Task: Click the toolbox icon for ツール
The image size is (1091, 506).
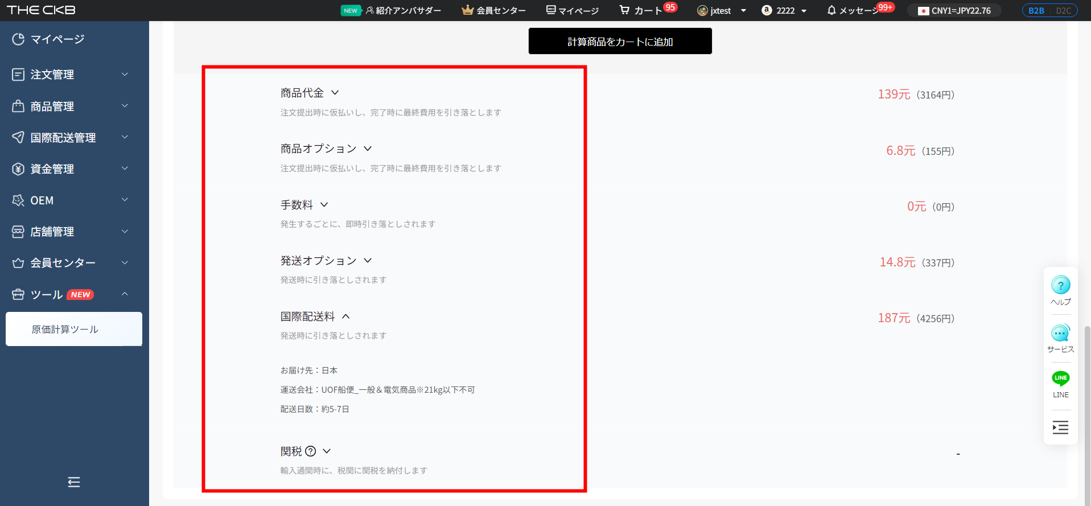Action: pyautogui.click(x=18, y=294)
